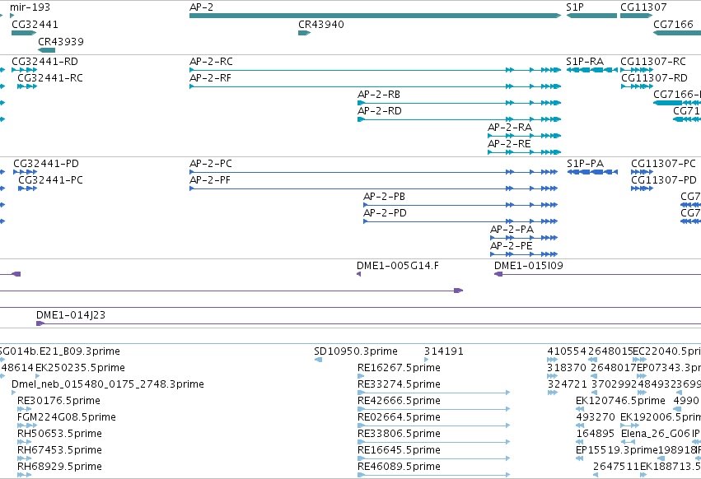Select EST feature 324721
This screenshot has height=479, width=701.
pos(553,393)
